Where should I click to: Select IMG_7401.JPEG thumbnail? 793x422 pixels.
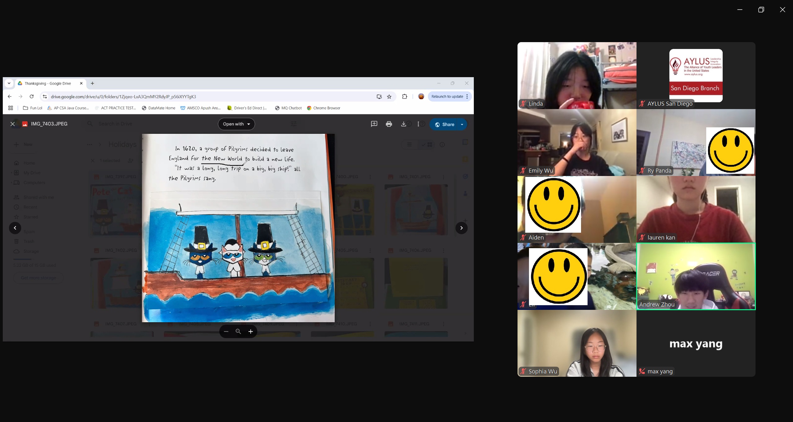tap(416, 210)
